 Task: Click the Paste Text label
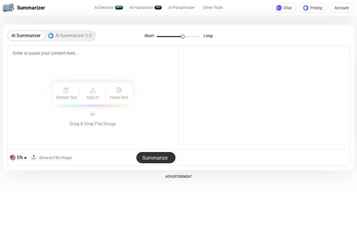tap(119, 97)
